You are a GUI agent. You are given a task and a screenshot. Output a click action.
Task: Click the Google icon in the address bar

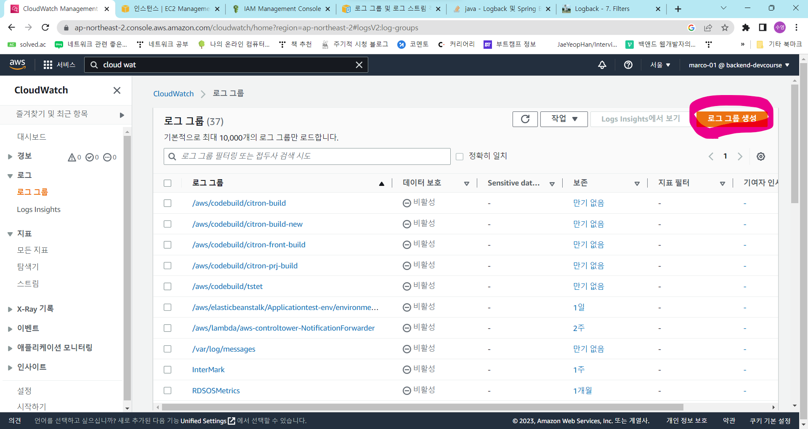pyautogui.click(x=691, y=27)
